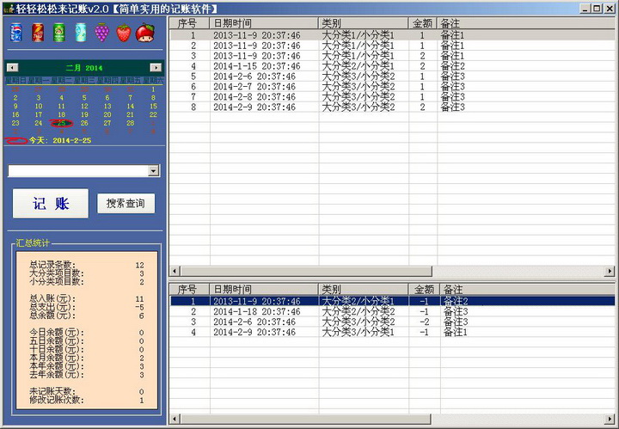This screenshot has height=429, width=619.
Task: Select day 14 in the calendar
Action: [x=131, y=106]
